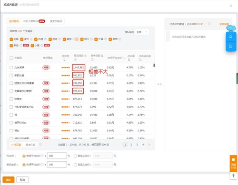
Task: Check the keyword row with display index 936,250
Action: pos(11,83)
